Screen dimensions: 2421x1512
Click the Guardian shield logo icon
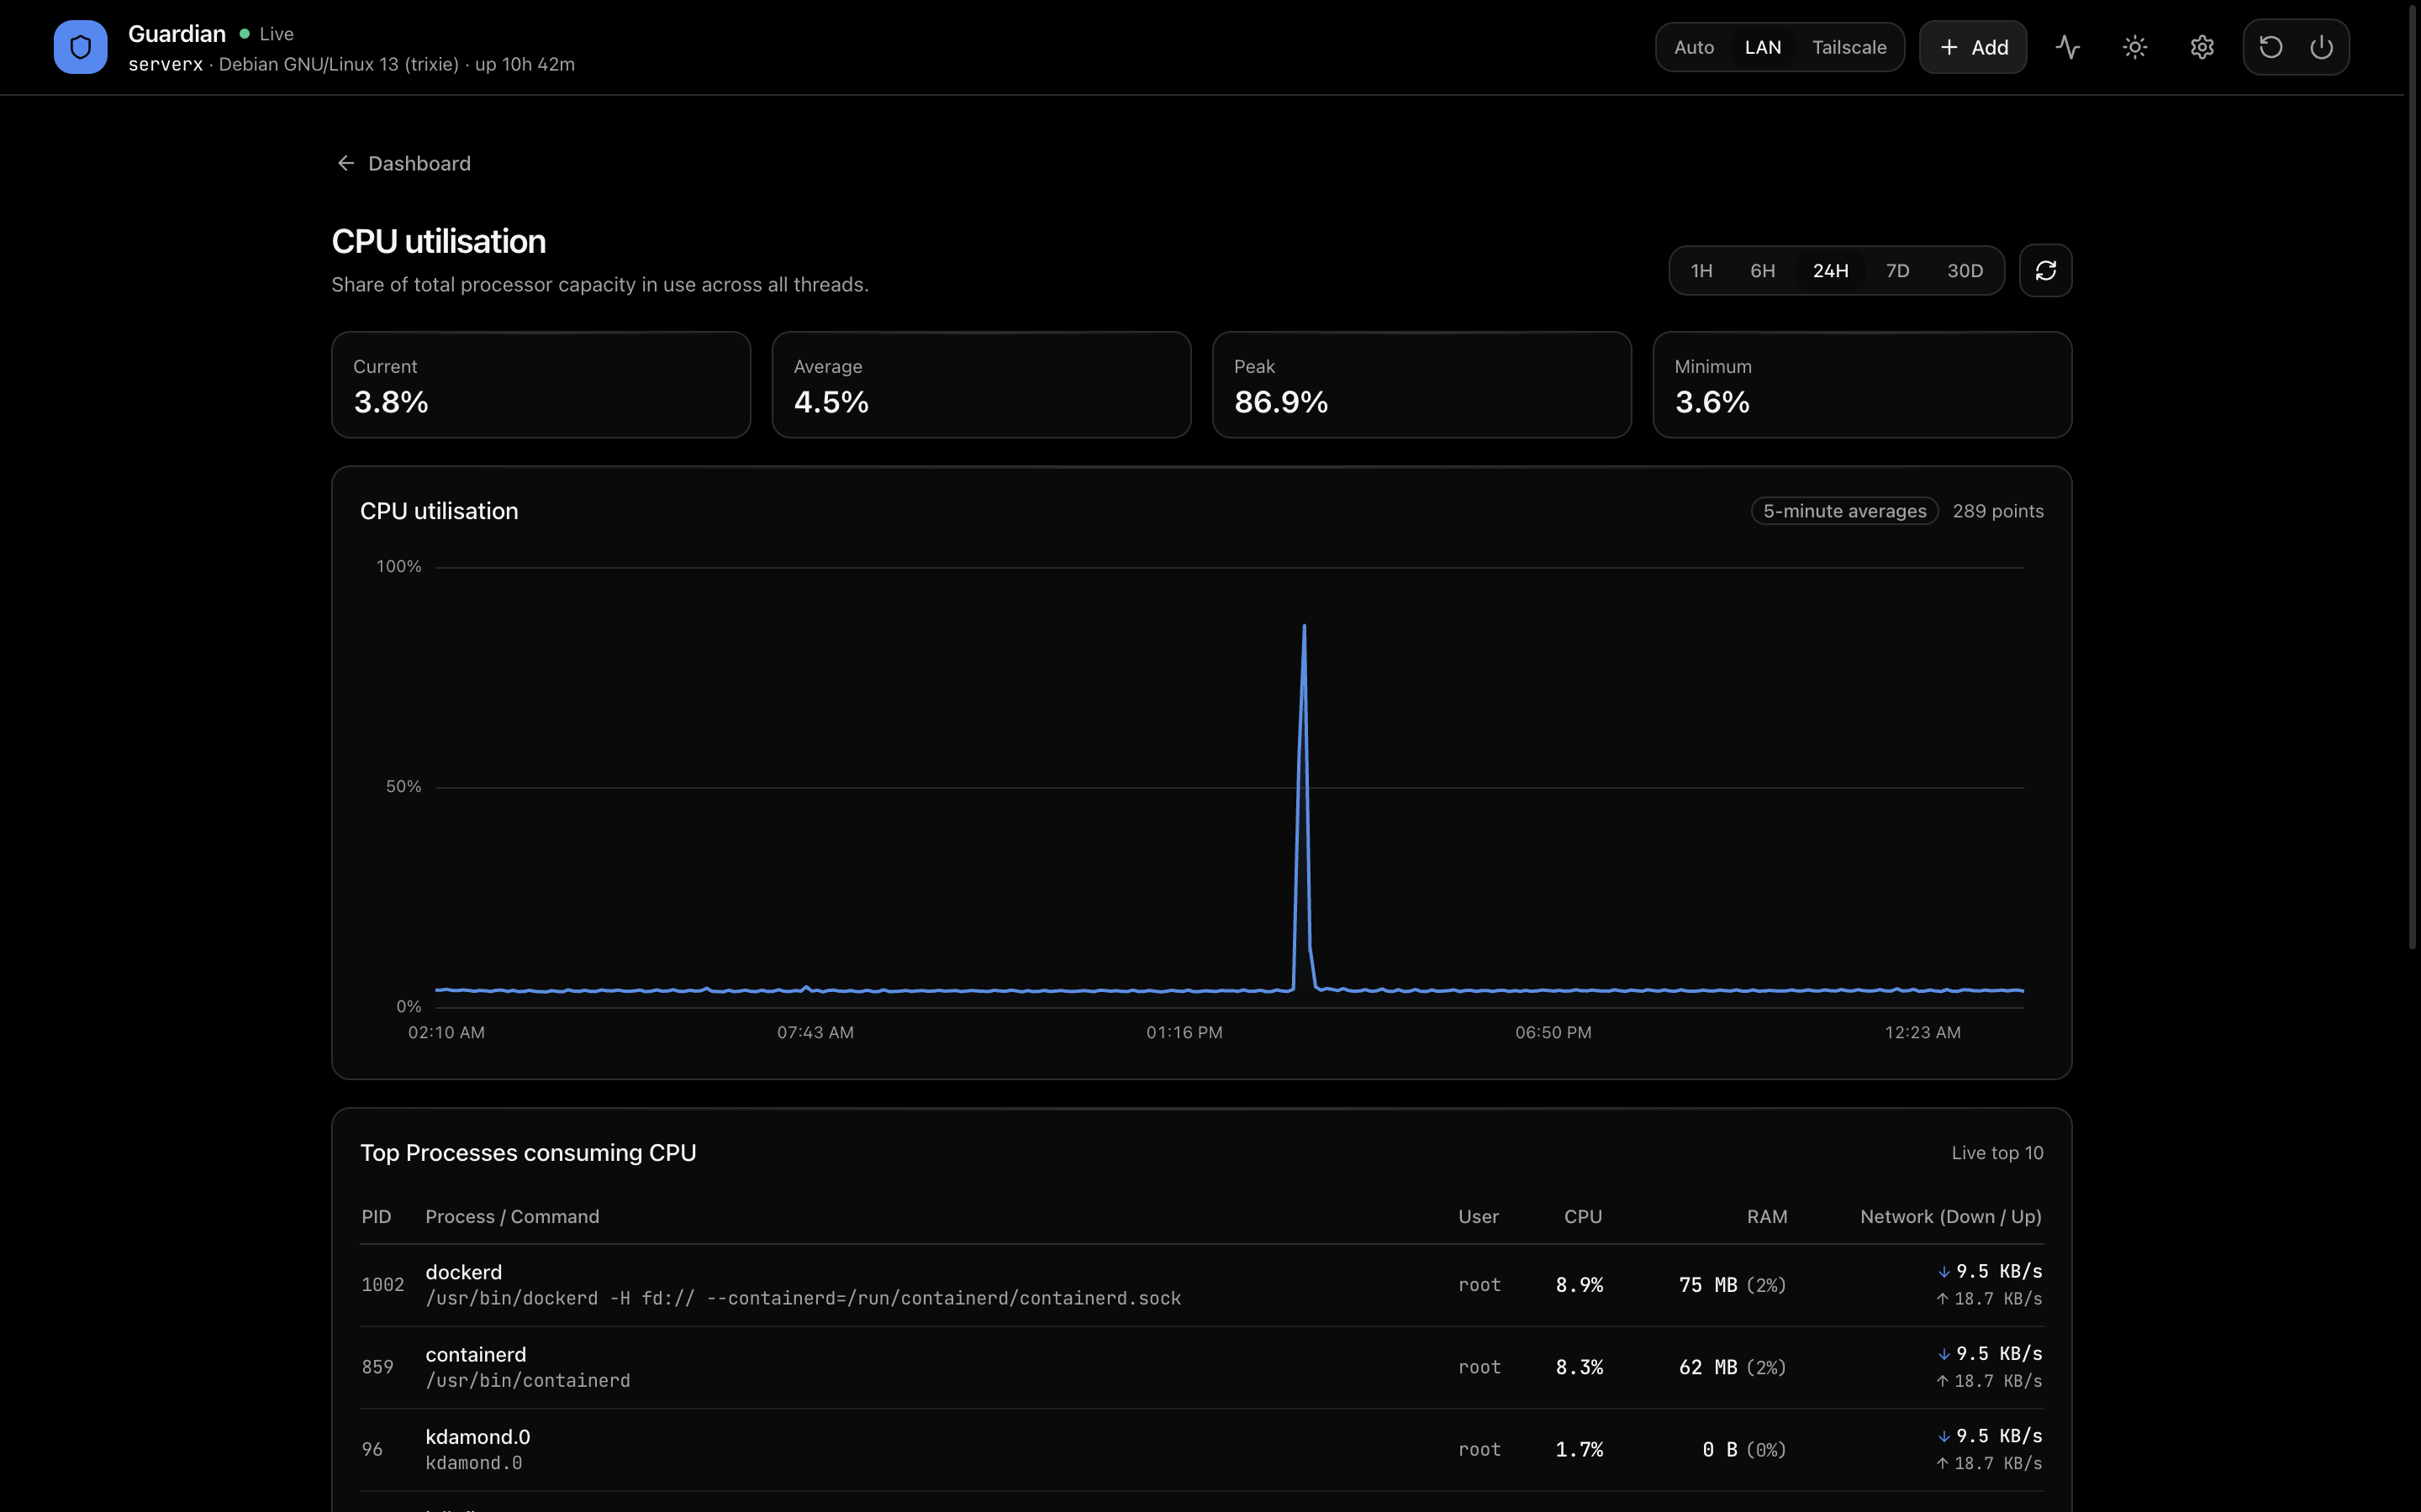pyautogui.click(x=80, y=47)
